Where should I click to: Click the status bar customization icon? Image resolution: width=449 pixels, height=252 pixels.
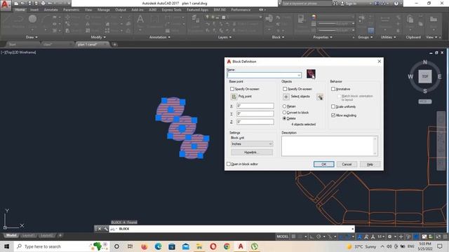coord(445,237)
